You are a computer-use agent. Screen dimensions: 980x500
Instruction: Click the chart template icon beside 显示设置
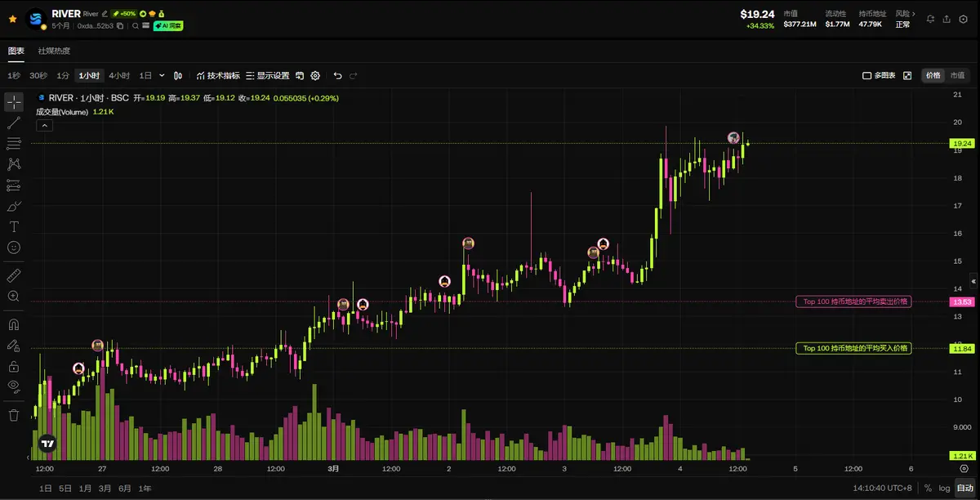pos(300,75)
